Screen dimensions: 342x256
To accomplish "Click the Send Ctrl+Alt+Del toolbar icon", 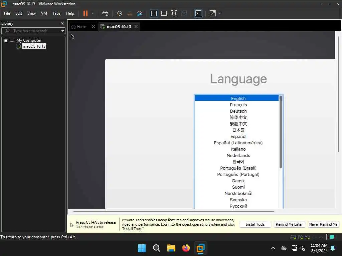I will pos(105,13).
